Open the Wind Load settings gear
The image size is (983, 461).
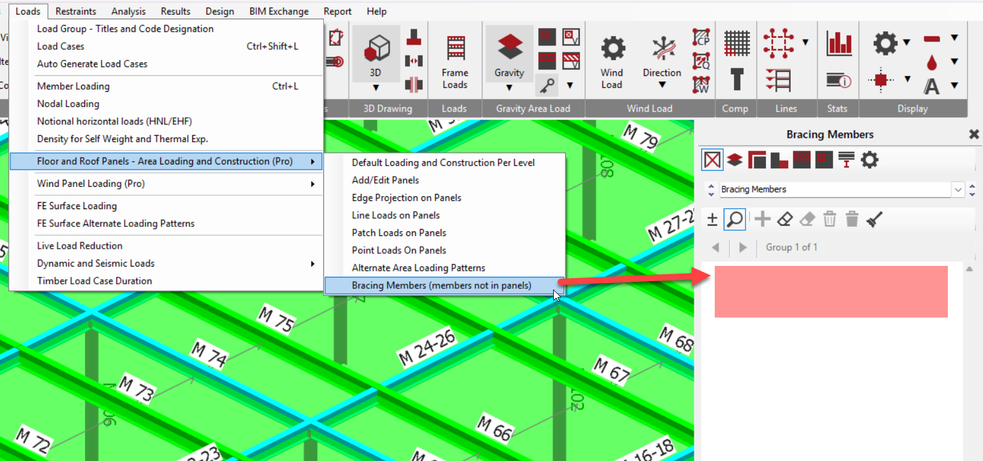pyautogui.click(x=613, y=48)
